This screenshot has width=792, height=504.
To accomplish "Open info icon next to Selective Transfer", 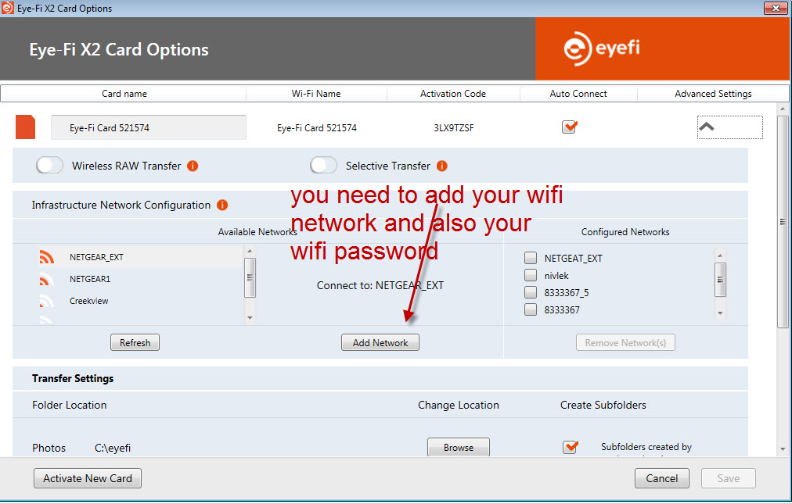I will click(442, 166).
